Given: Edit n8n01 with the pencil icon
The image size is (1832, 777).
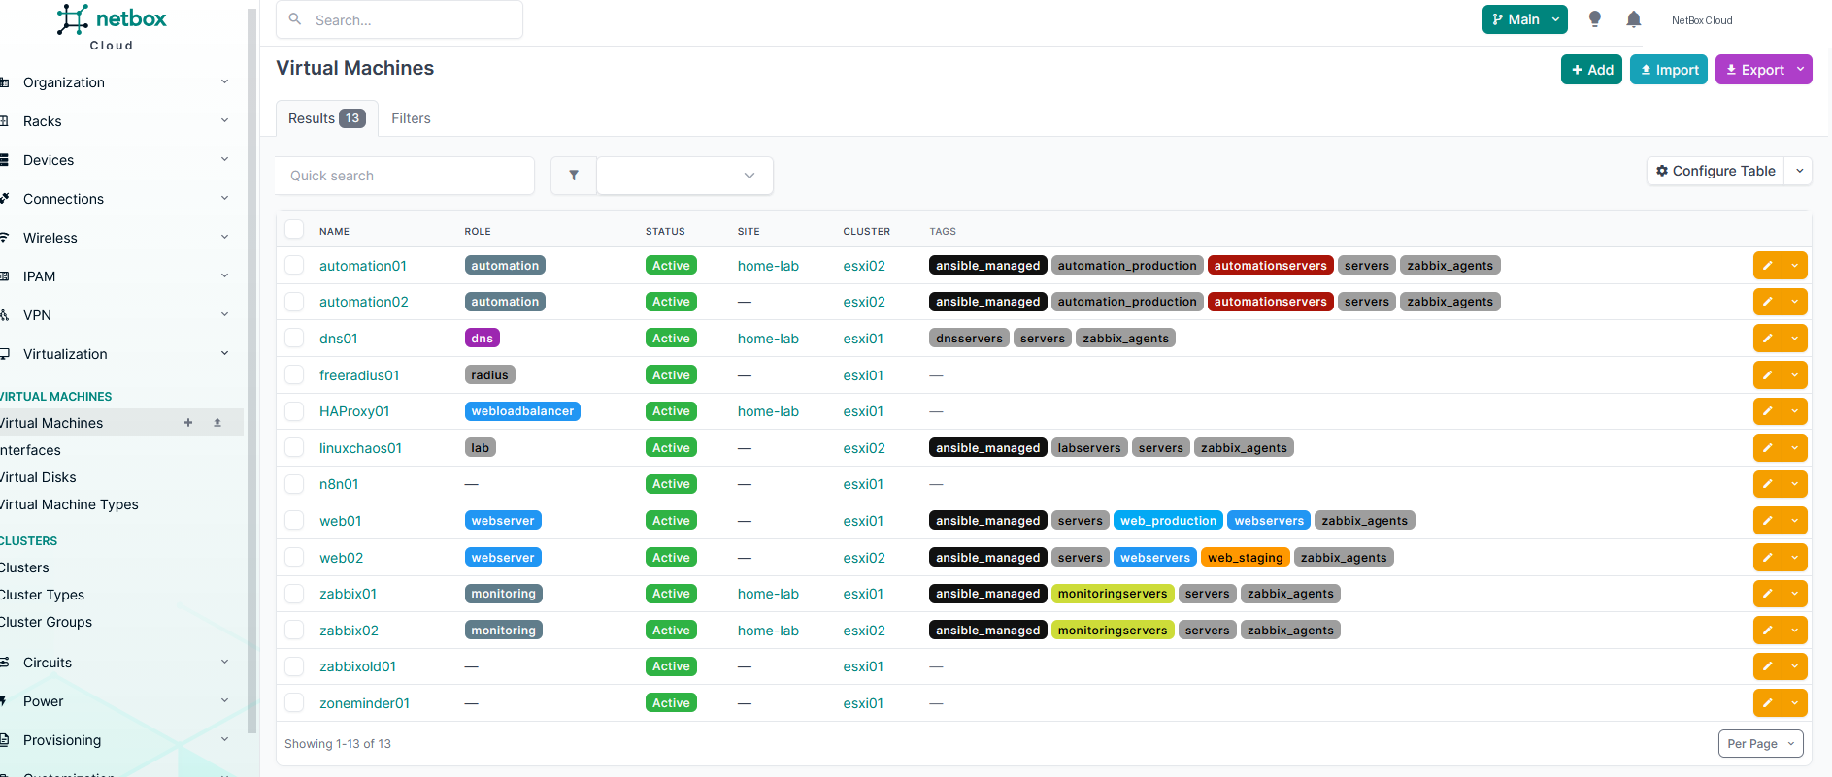Looking at the screenshot, I should (x=1768, y=484).
